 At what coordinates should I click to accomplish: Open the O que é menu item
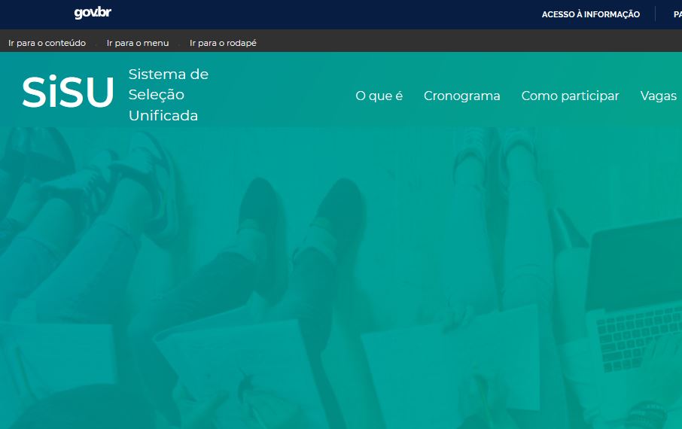379,96
